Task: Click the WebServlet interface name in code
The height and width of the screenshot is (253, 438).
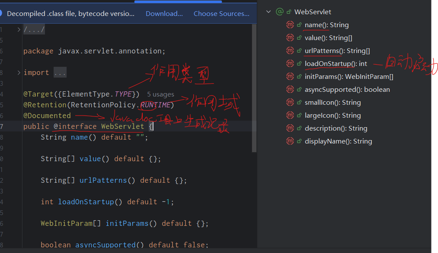Action: 123,126
